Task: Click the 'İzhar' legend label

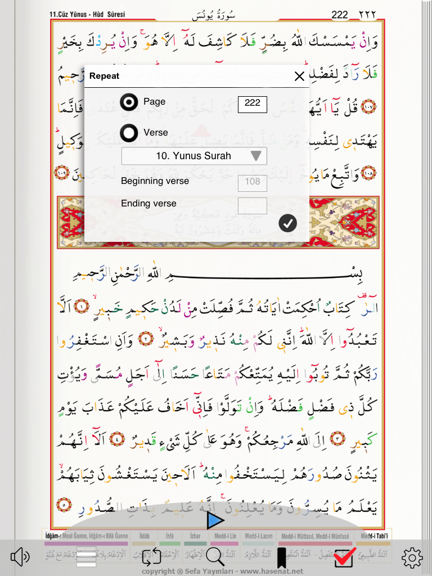Action: pos(195,536)
